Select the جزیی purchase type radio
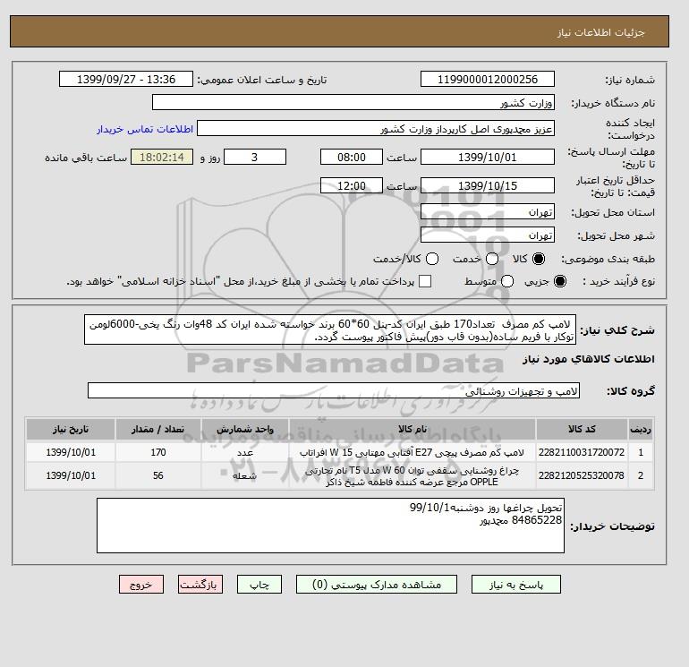689x667 pixels. (560, 281)
